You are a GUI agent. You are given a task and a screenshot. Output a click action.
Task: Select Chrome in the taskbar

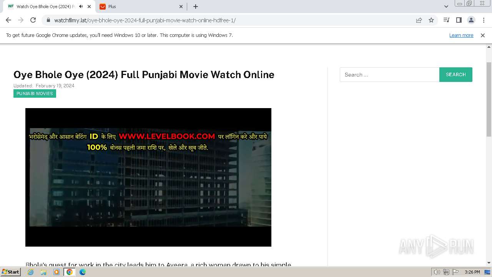(70, 272)
